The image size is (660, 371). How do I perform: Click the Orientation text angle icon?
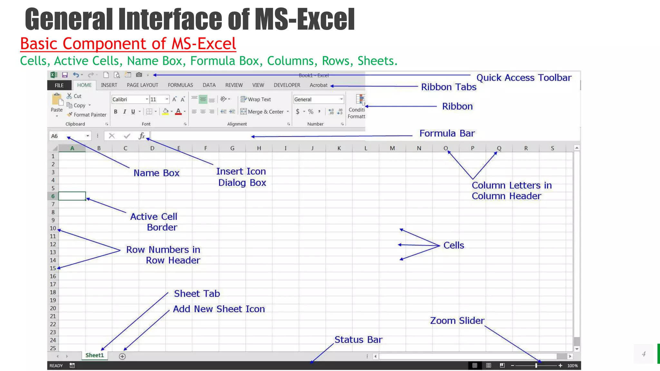[223, 99]
